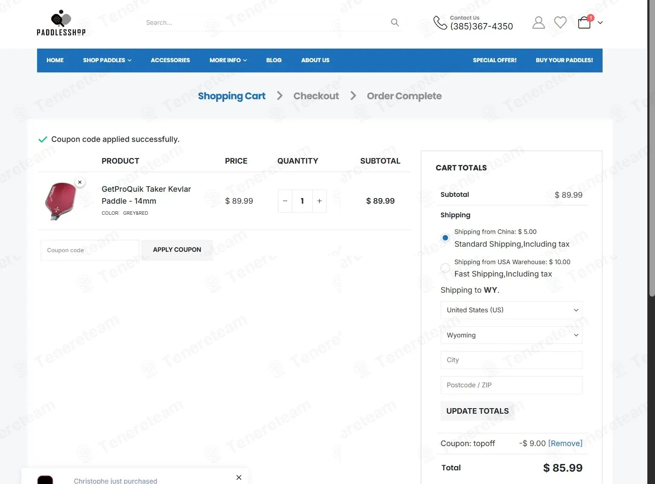Image resolution: width=655 pixels, height=484 pixels.
Task: Select Shipping from USA Warehouse option
Action: pyautogui.click(x=445, y=268)
